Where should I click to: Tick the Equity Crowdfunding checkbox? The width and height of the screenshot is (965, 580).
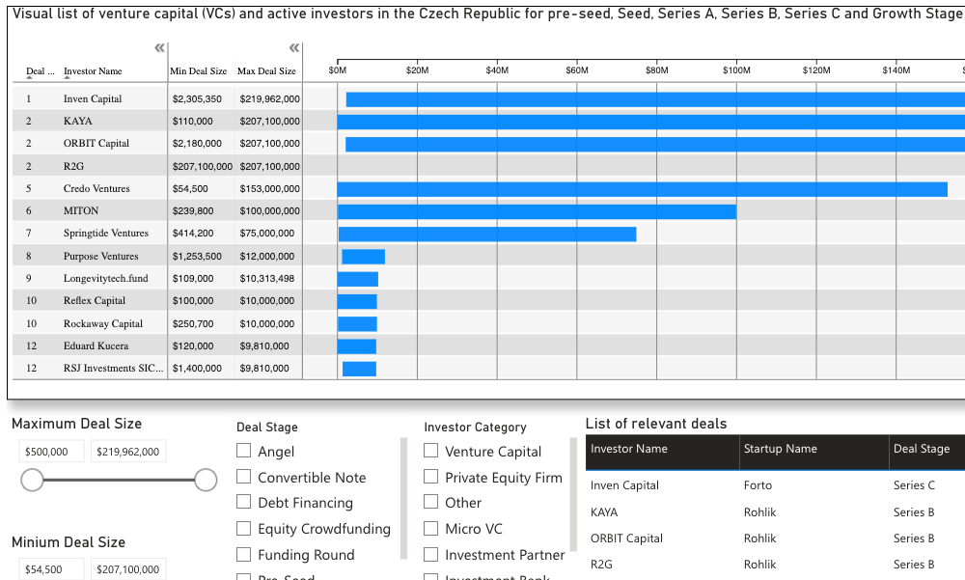[x=244, y=528]
